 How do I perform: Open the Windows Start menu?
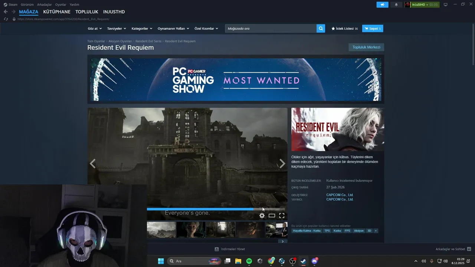tap(161, 261)
